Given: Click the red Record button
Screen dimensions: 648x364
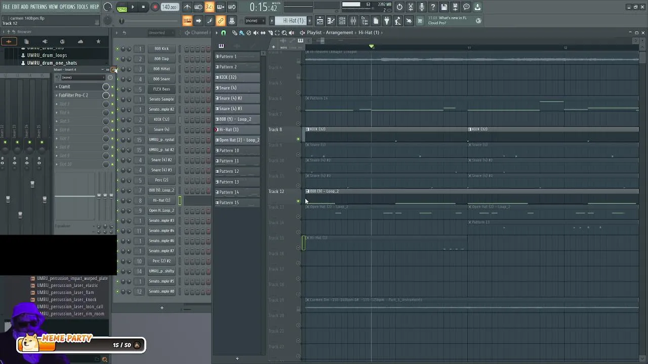Looking at the screenshot, I should pos(155,7).
